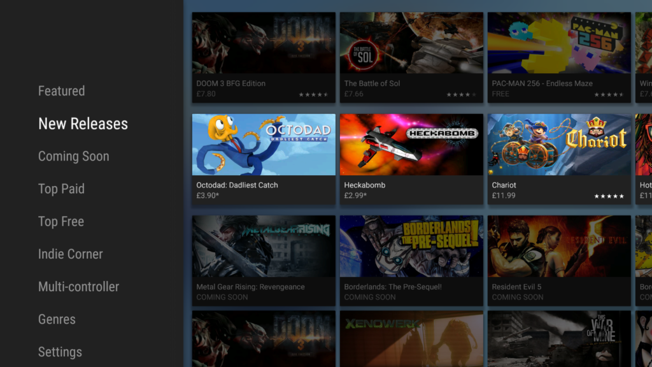Open the Heckabomb game image
The image size is (652, 367).
tap(411, 145)
